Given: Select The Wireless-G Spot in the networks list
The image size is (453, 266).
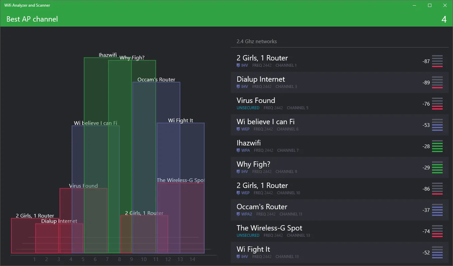Looking at the screenshot, I should coord(340,231).
